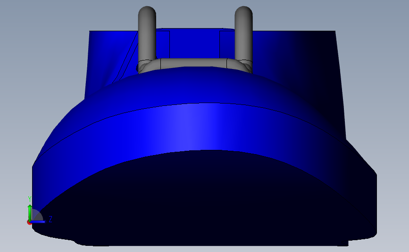The image size is (409, 252).
Task: Select the blue rear block face between posts
Action: [x=194, y=43]
